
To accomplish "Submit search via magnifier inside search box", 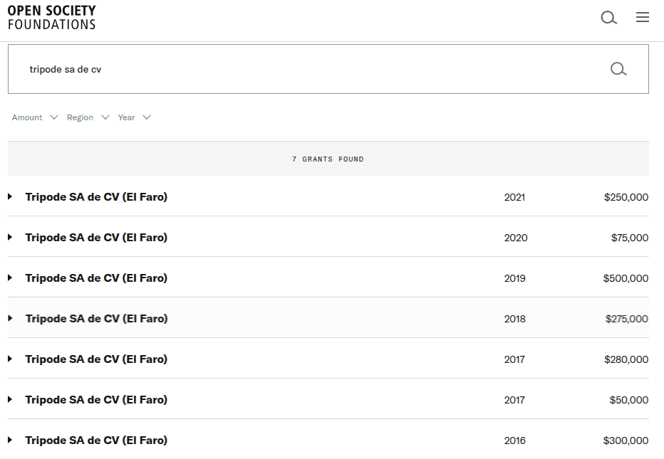I will [x=618, y=69].
